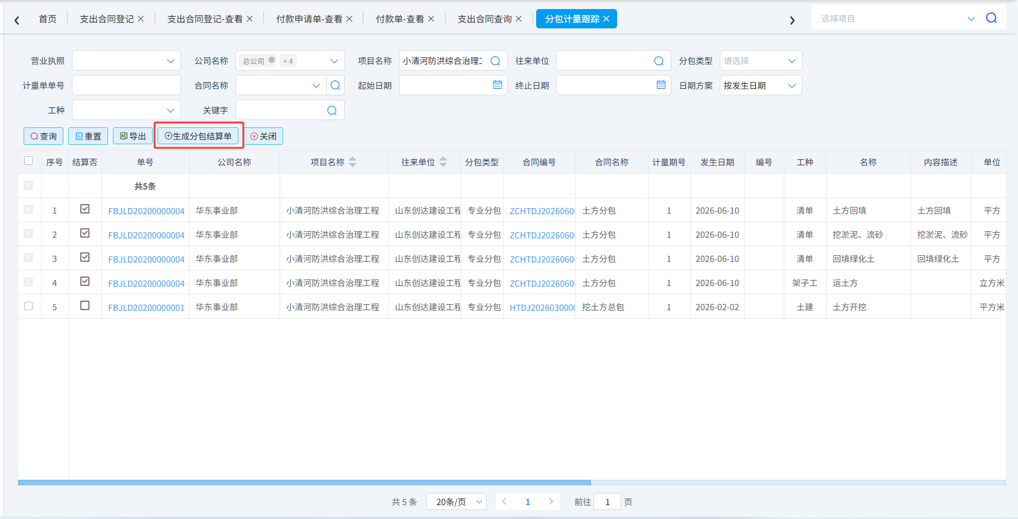
Task: Sort by 项目名称 column arrows
Action: [353, 162]
